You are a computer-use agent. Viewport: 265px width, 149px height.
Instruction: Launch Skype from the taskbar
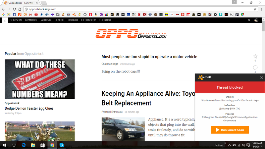62,145
